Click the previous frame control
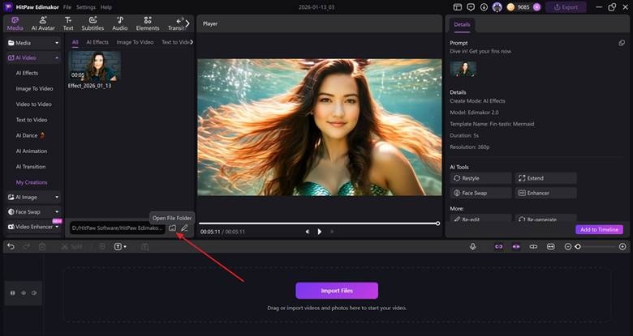The width and height of the screenshot is (633, 336). (308, 232)
